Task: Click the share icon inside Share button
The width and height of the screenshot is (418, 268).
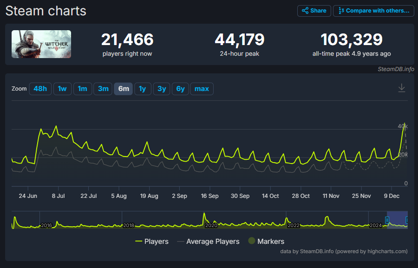Action: click(x=305, y=11)
